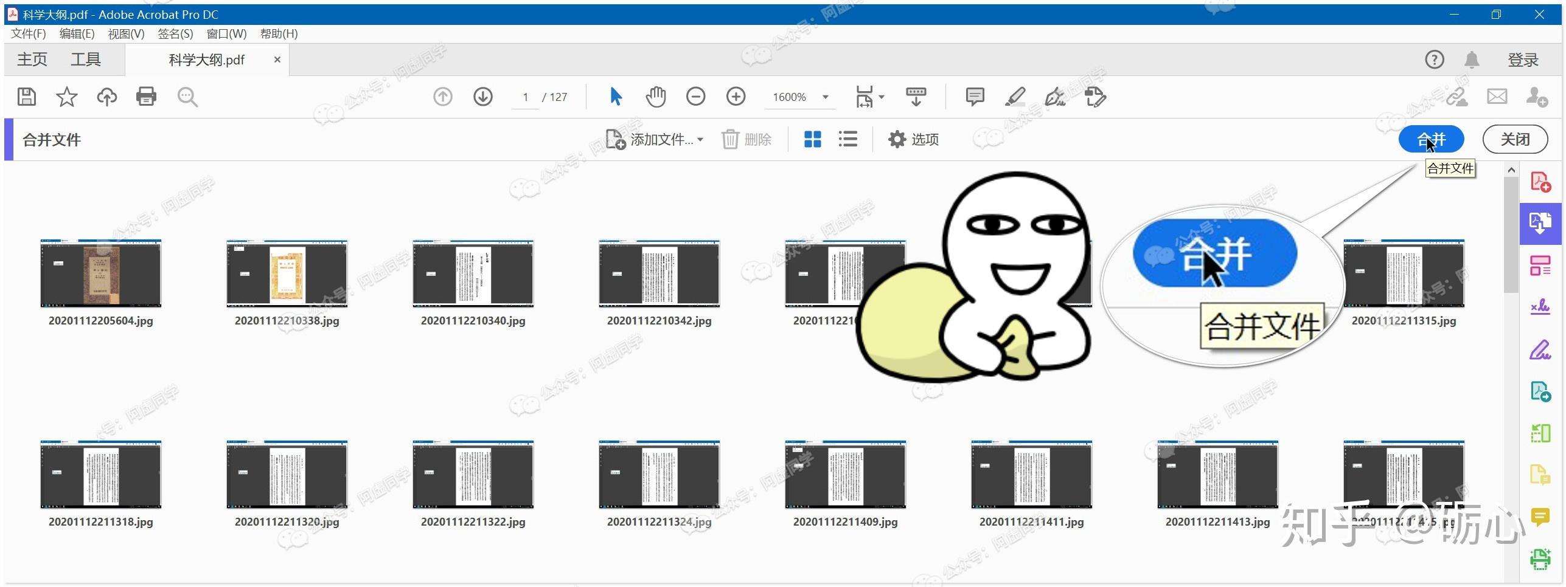1566x587 pixels.
Task: Switch to list view
Action: 847,140
